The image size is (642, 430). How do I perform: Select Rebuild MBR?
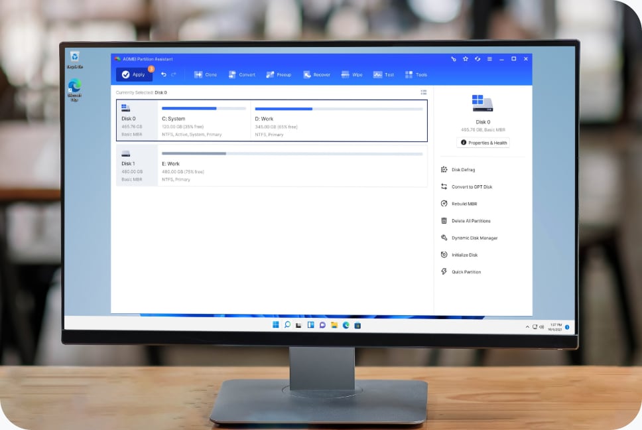459,204
